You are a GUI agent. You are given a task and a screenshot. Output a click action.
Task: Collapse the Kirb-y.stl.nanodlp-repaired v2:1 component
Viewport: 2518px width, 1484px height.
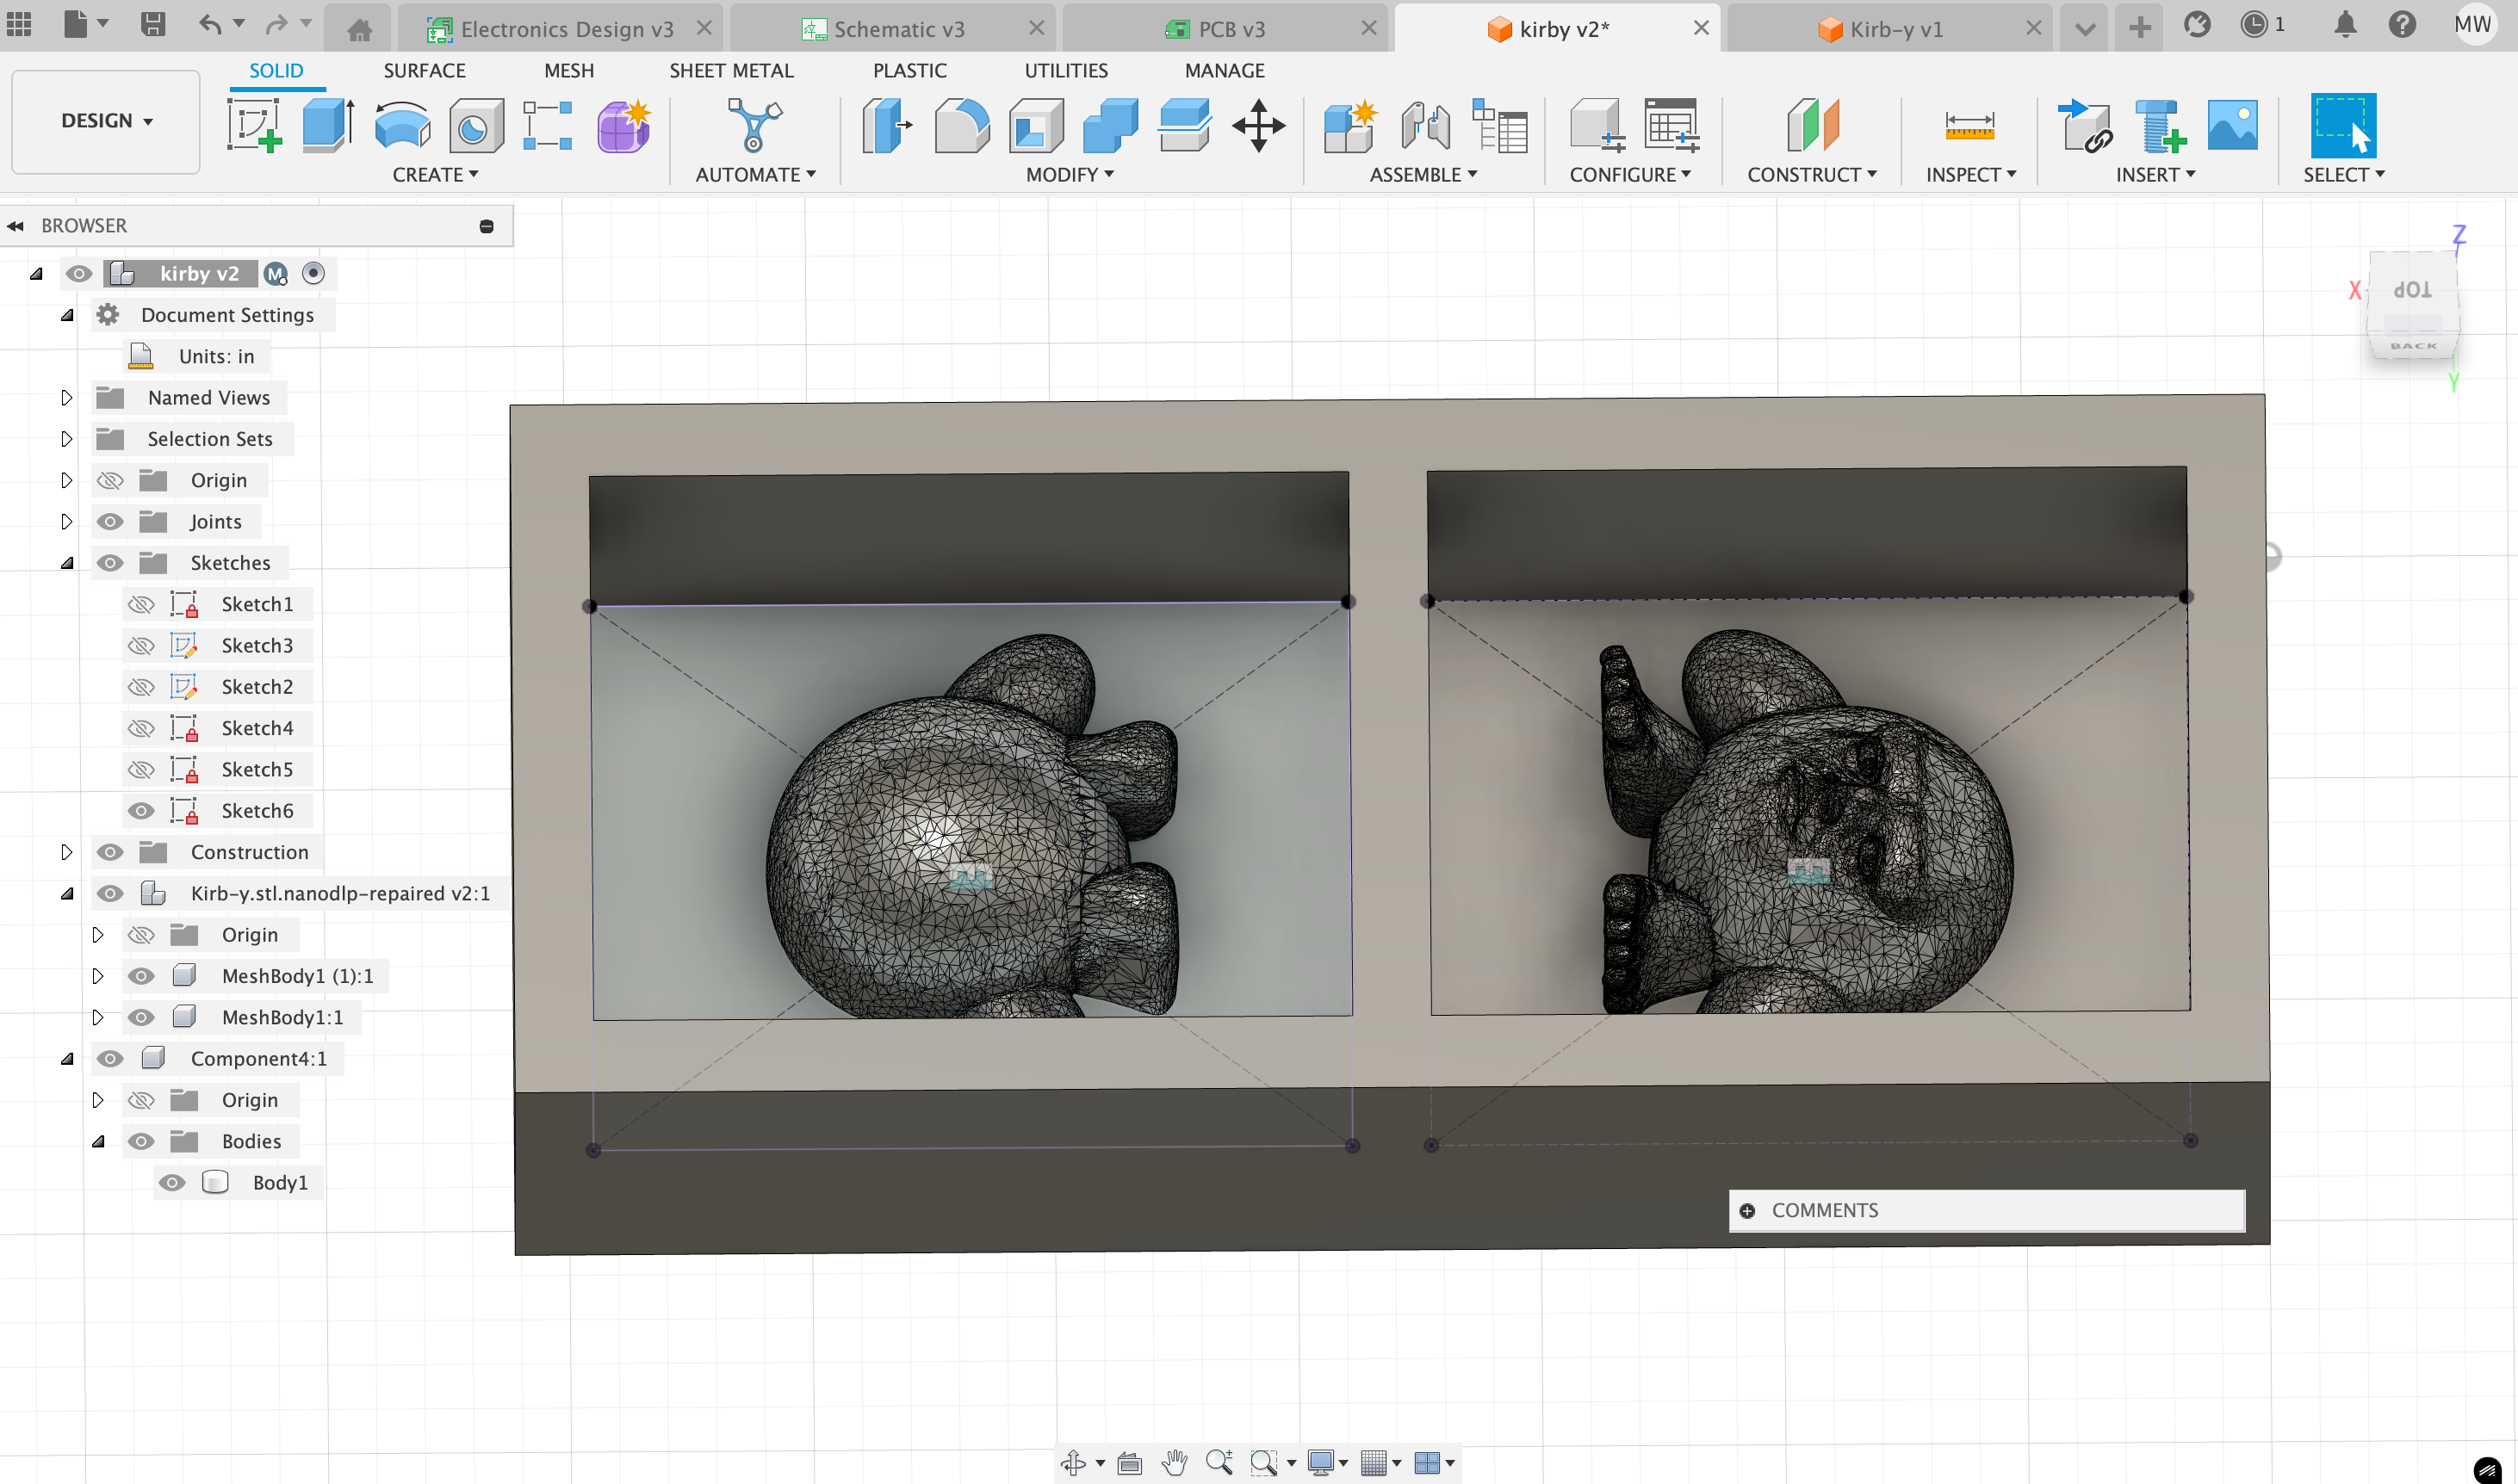pyautogui.click(x=67, y=894)
